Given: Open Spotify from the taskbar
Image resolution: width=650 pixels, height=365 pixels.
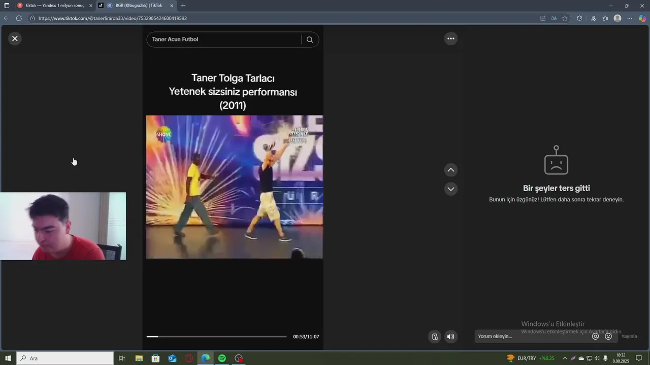Looking at the screenshot, I should click(x=222, y=358).
